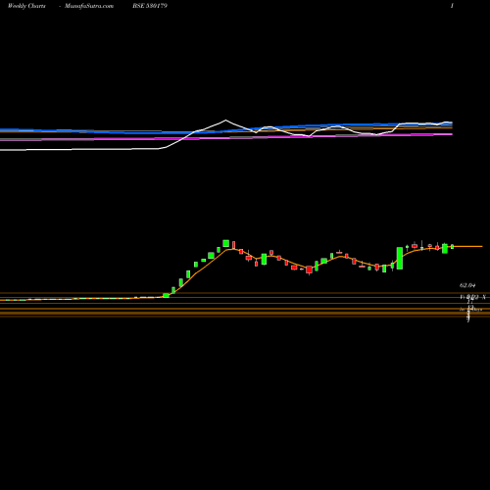The height and width of the screenshot is (490, 490).
Task: Click the 'MunafaSutra.com' label
Action: (x=89, y=6)
